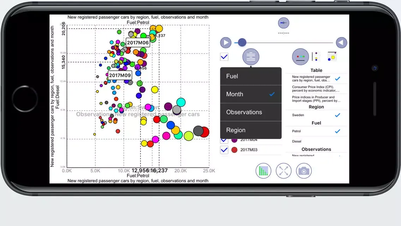This screenshot has height=226, width=401.
Task: Click the round lines grouping menu button
Action: coord(251,57)
